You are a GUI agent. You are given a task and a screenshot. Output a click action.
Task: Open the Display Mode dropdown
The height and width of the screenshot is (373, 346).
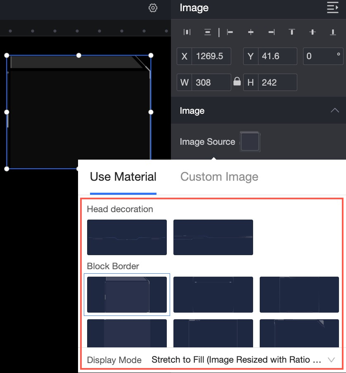point(243,360)
